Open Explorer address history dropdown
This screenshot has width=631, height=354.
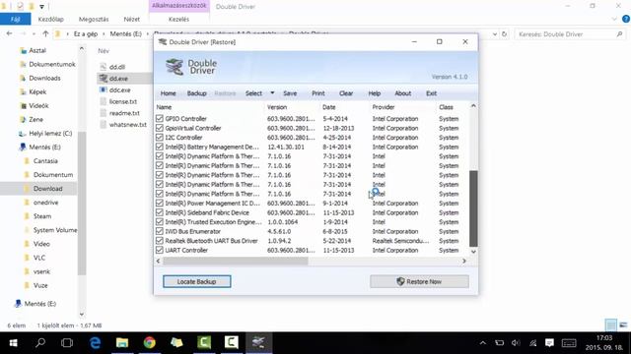point(495,34)
